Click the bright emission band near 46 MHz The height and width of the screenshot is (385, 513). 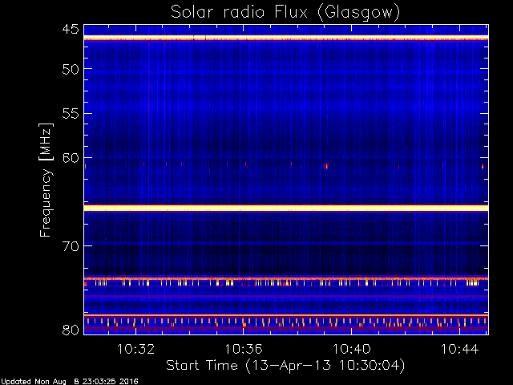coord(286,38)
